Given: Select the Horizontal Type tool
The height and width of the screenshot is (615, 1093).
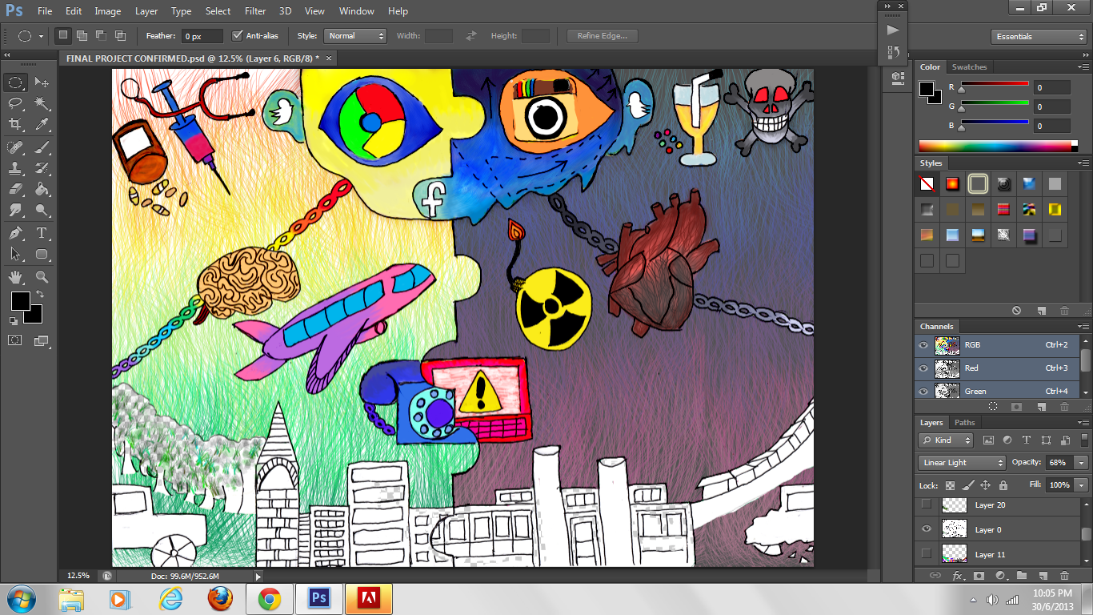Looking at the screenshot, I should [42, 234].
